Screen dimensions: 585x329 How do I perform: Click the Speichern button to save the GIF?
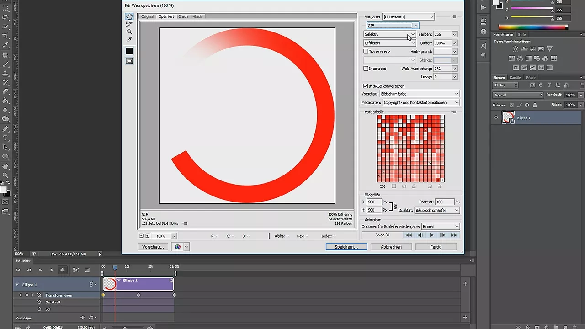346,247
